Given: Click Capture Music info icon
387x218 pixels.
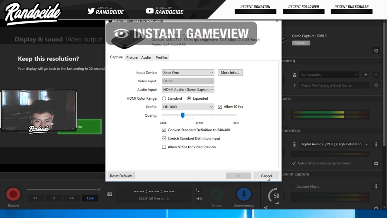Looking at the screenshot, I should tap(376, 187).
